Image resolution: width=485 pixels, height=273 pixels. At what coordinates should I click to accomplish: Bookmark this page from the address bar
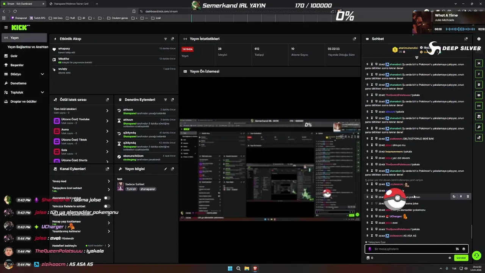point(134,11)
